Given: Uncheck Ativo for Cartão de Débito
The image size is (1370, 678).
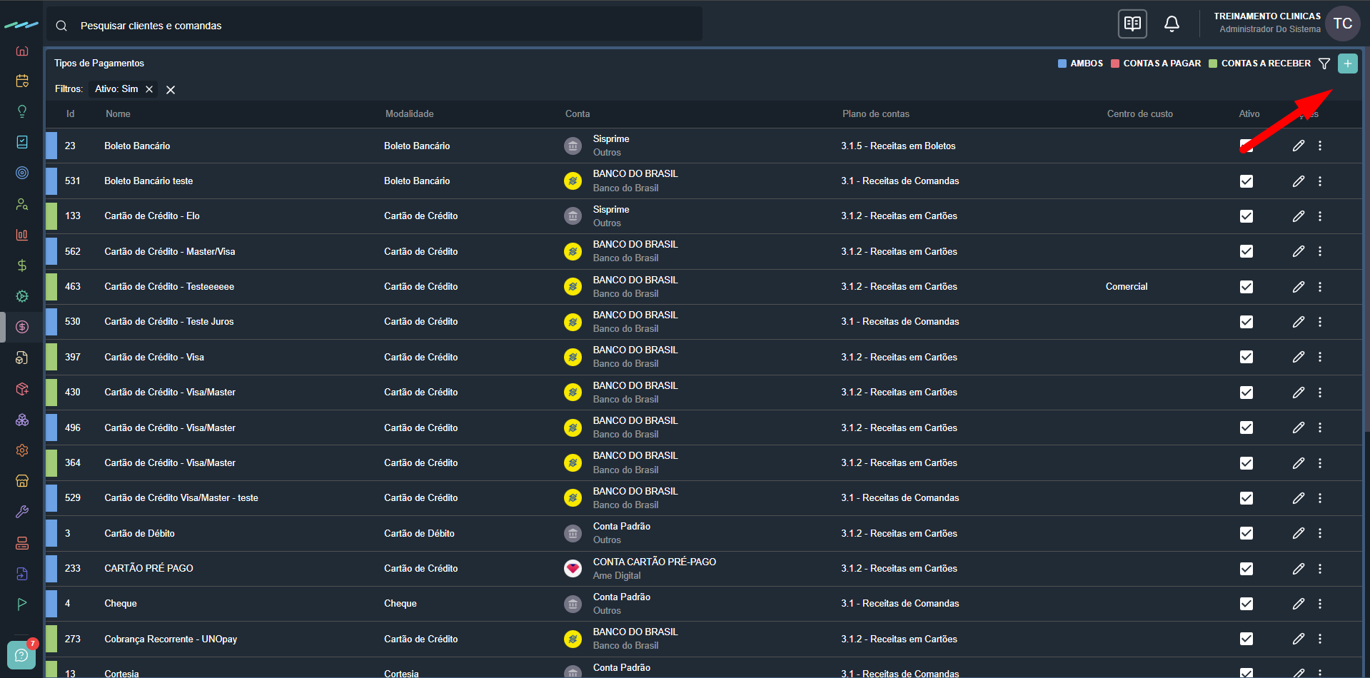Looking at the screenshot, I should [x=1246, y=533].
